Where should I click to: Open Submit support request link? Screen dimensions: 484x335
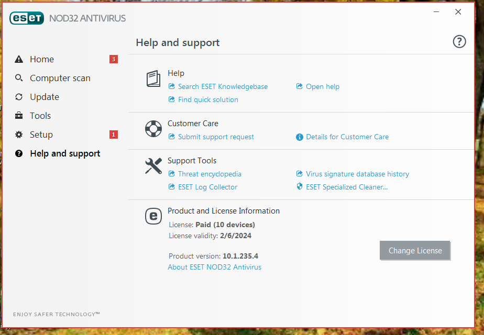216,137
